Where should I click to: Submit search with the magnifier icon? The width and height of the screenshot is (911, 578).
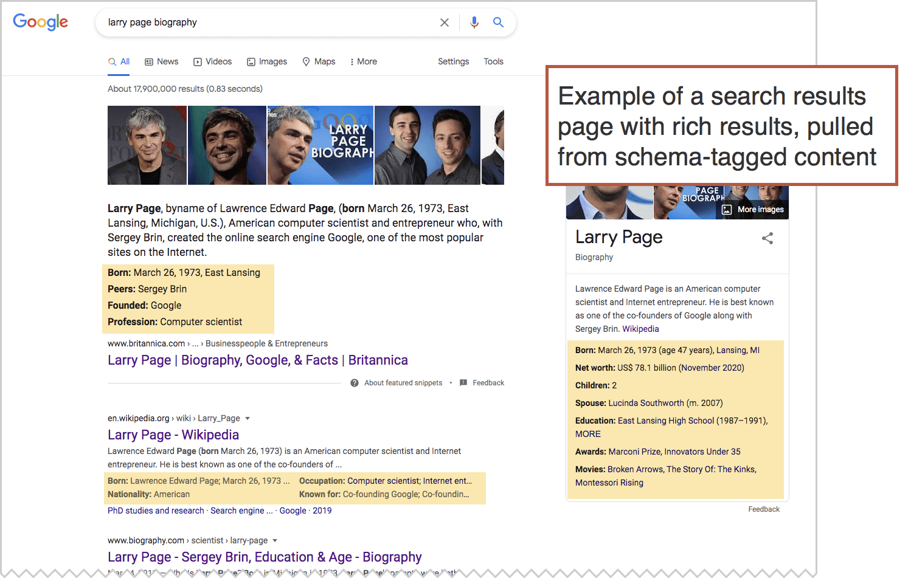point(498,22)
